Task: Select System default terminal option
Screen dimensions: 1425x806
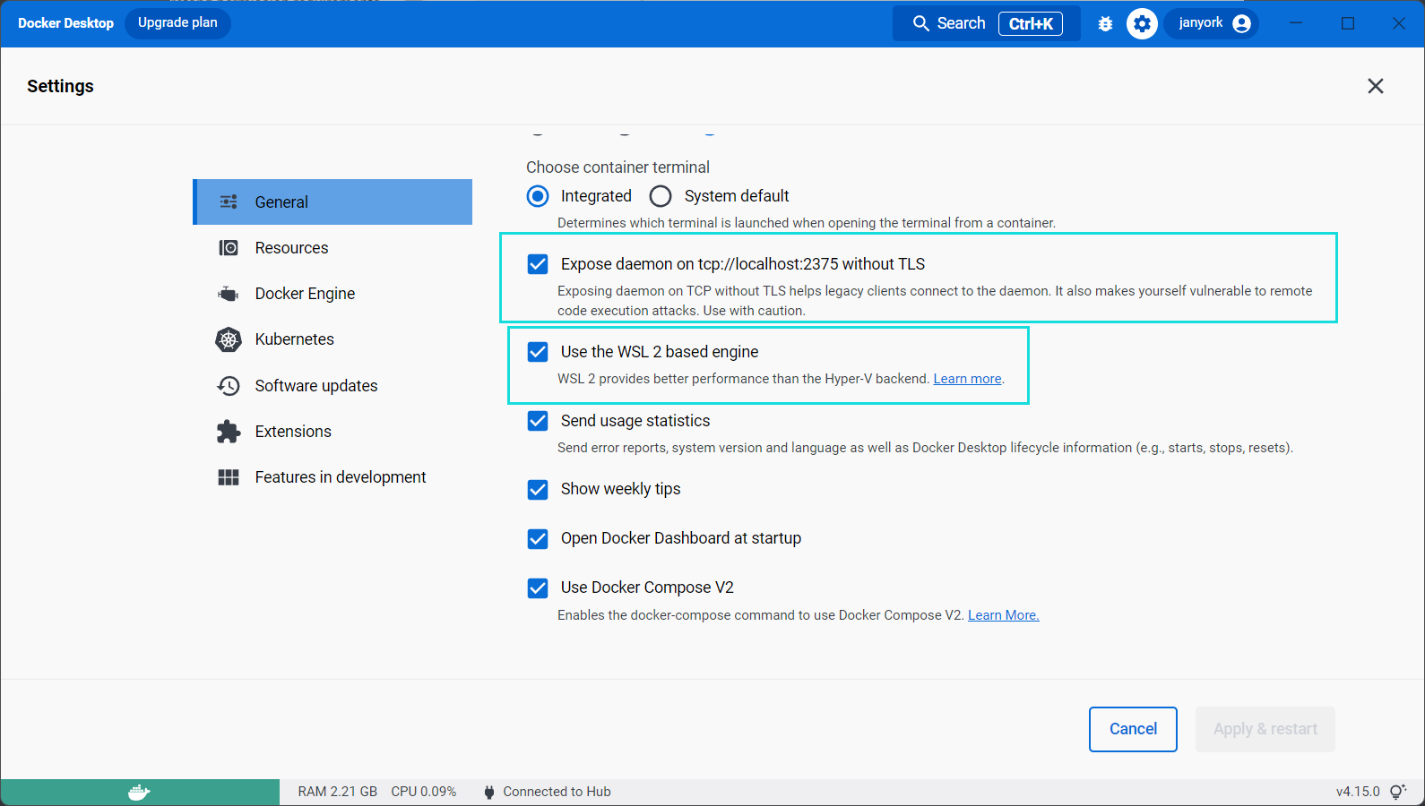Action: [x=661, y=196]
